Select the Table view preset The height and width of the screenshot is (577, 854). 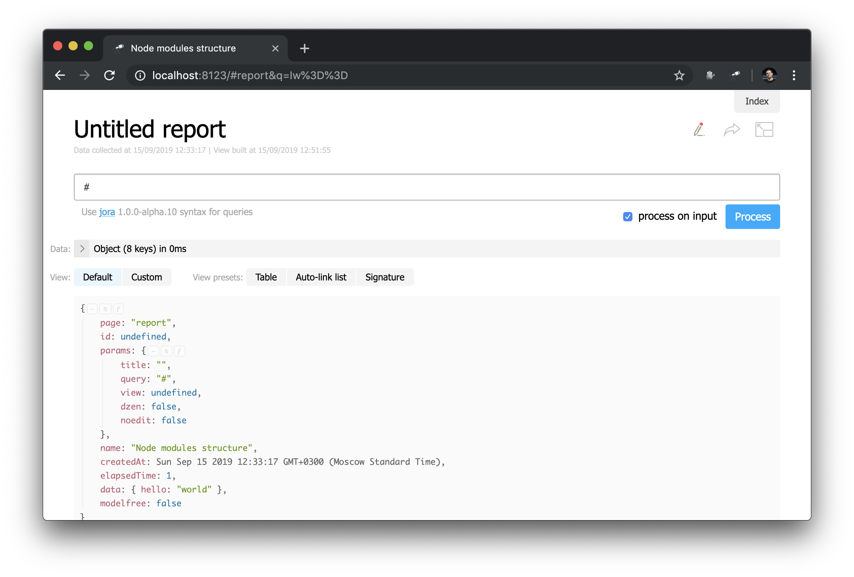point(266,277)
